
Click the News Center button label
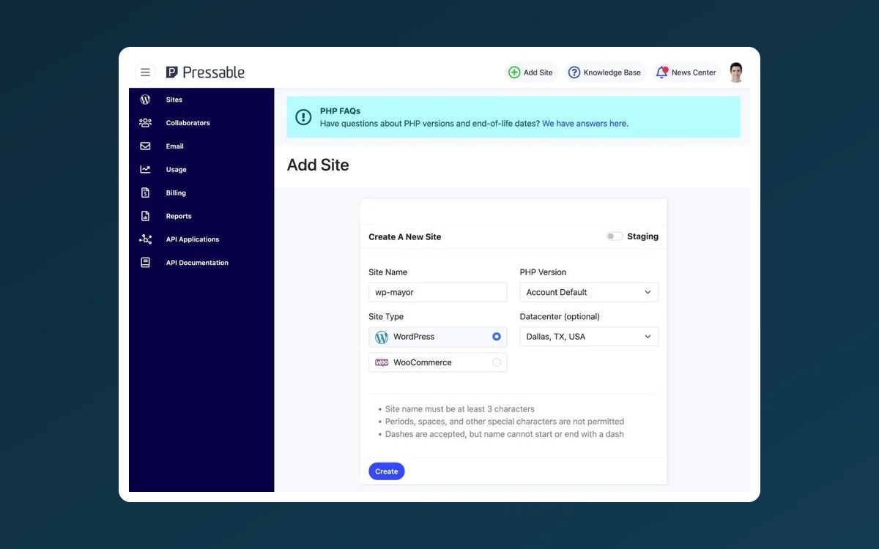click(x=694, y=72)
